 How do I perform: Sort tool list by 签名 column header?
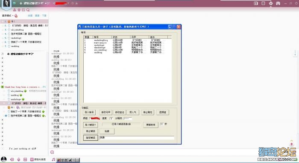[158, 37]
